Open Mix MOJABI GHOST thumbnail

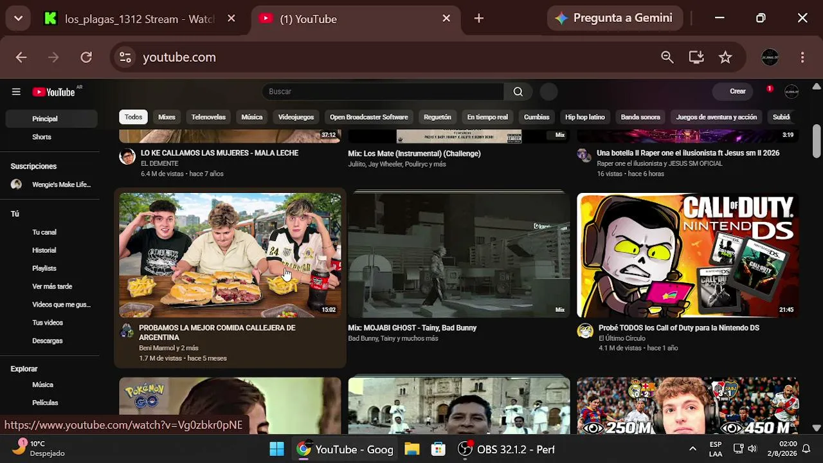[x=458, y=255]
